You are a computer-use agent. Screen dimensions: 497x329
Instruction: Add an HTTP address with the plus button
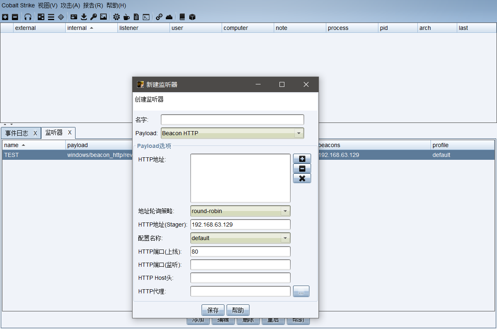[302, 159]
